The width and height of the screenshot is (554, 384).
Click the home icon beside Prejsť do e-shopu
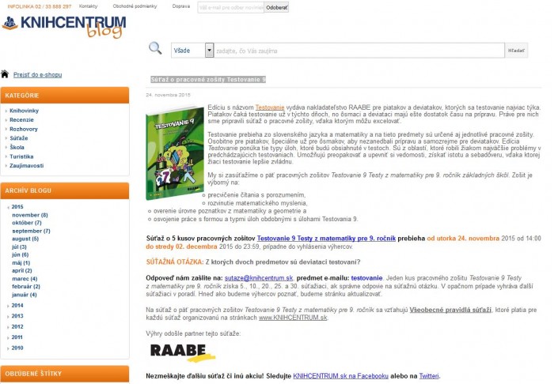pos(5,74)
